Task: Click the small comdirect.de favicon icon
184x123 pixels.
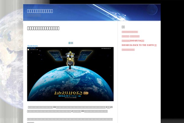Action: (28, 50)
